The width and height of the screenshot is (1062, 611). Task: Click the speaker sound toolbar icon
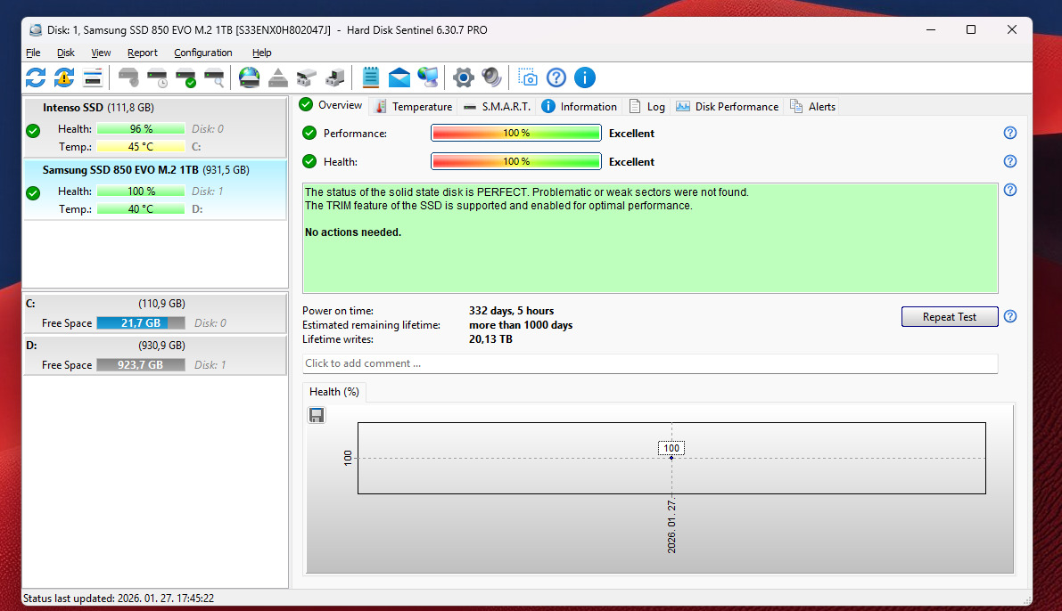[x=491, y=77]
